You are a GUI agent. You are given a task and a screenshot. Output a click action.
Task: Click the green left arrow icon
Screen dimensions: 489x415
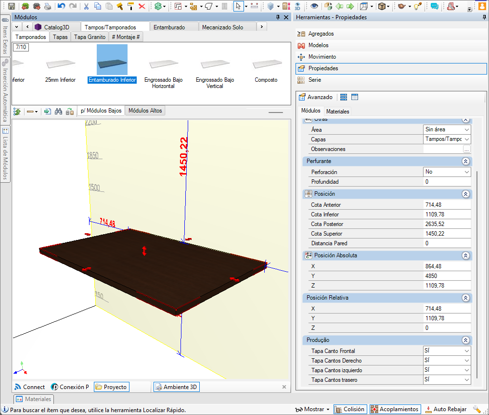click(x=339, y=6)
